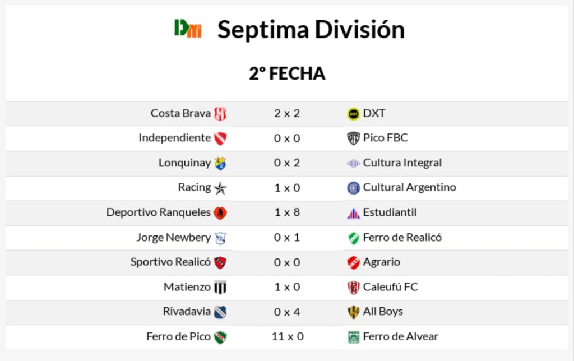
Task: Click the 11 x 0 match score
Action: click(287, 336)
